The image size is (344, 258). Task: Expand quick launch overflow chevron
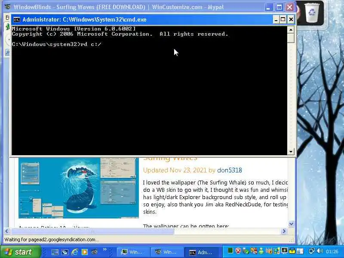[105, 249]
